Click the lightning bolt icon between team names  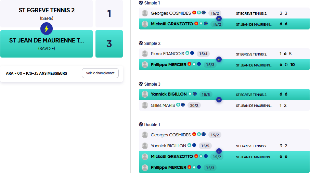click(x=47, y=29)
